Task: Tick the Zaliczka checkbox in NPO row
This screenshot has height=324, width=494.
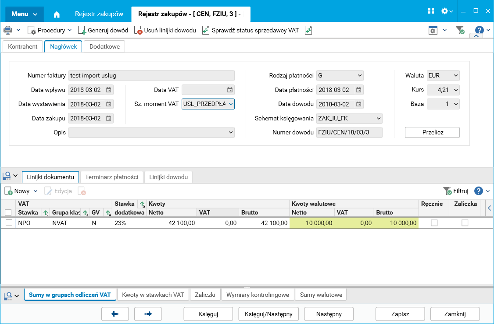Action: (465, 223)
